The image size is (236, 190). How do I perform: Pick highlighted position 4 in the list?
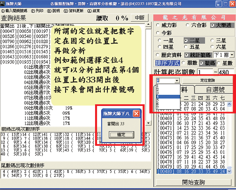[x=168, y=97]
